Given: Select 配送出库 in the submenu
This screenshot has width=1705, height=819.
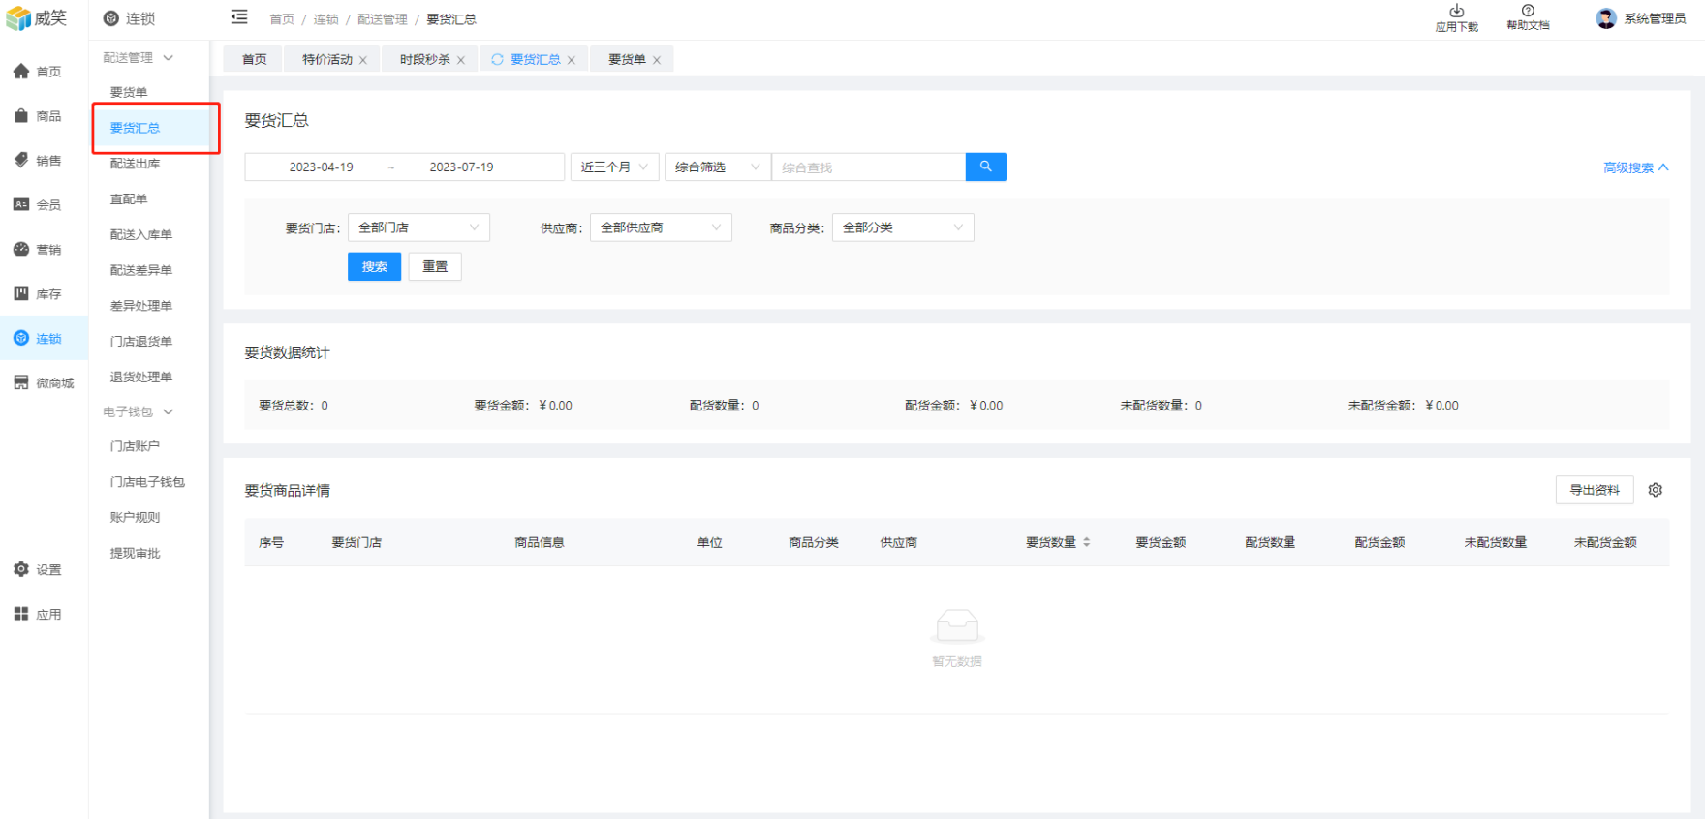Looking at the screenshot, I should 136,164.
